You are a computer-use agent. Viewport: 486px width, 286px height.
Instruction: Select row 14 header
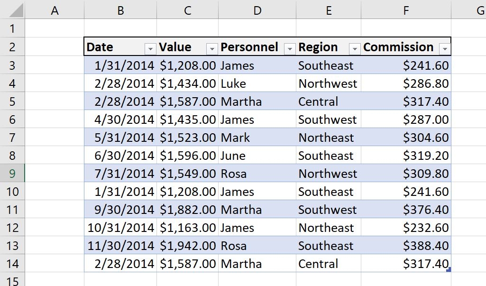(x=12, y=263)
